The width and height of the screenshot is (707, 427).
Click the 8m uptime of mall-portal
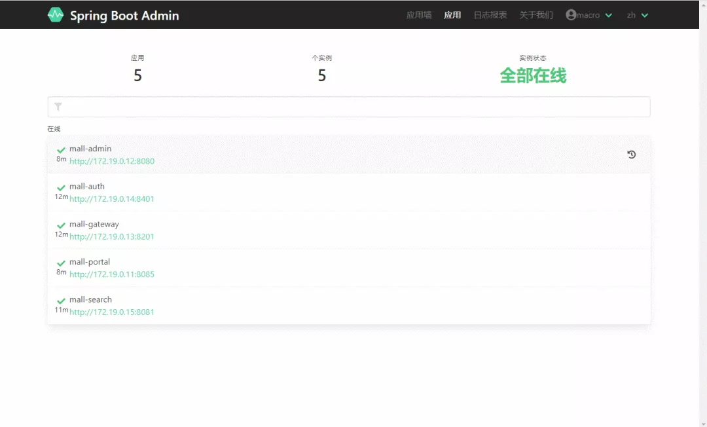pos(62,272)
